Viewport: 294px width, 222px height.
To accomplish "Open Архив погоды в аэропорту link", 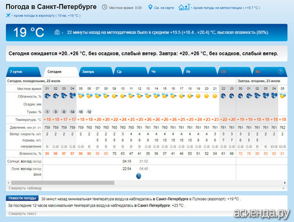I will pyautogui.click(x=47, y=16).
